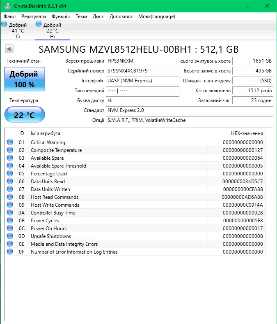This screenshot has height=324, width=277.
Task: Click status orb for disk C:
Action: (x=4, y=24)
